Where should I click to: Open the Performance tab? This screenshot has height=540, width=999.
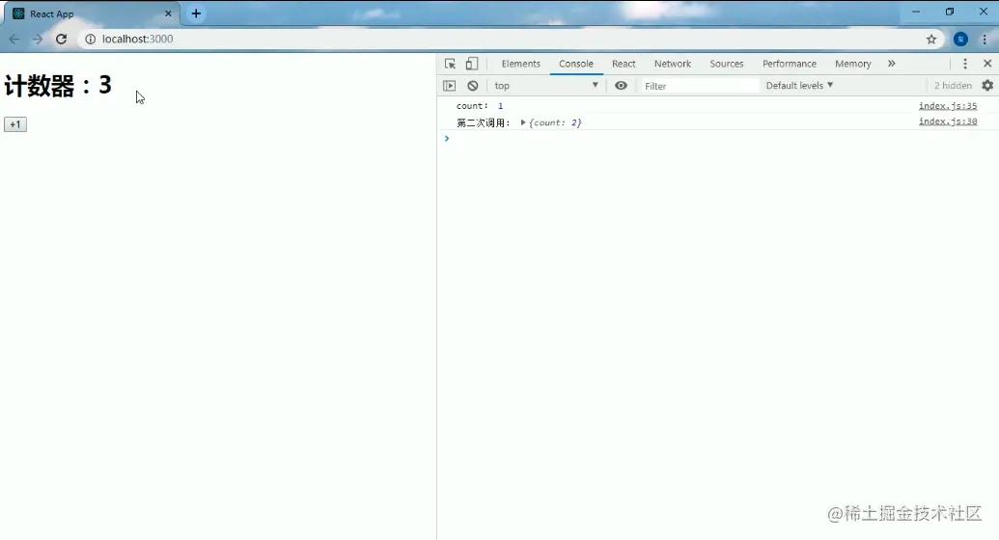789,64
